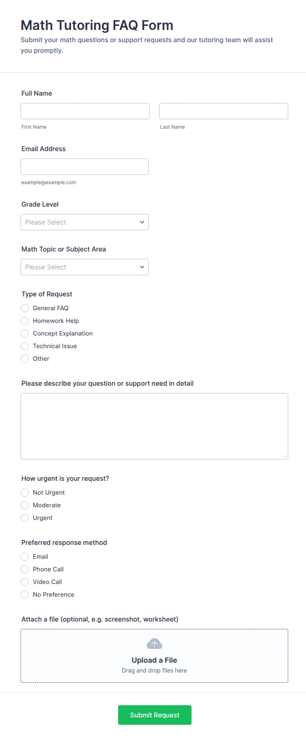Focus the First Name input field

(x=85, y=111)
